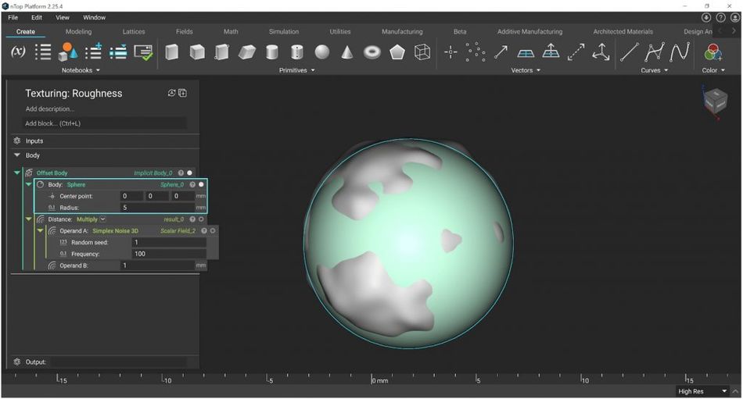The height and width of the screenshot is (399, 743).
Task: Click the single Point vector icon
Action: (450, 52)
